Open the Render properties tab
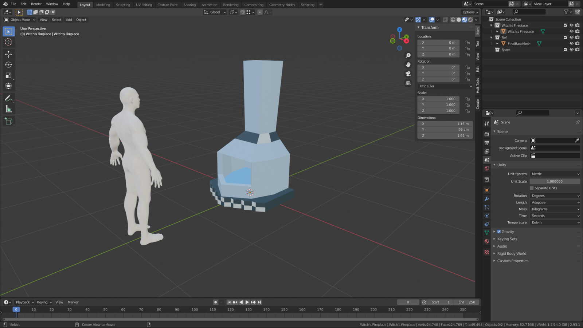Image resolution: width=583 pixels, height=328 pixels. 486,134
